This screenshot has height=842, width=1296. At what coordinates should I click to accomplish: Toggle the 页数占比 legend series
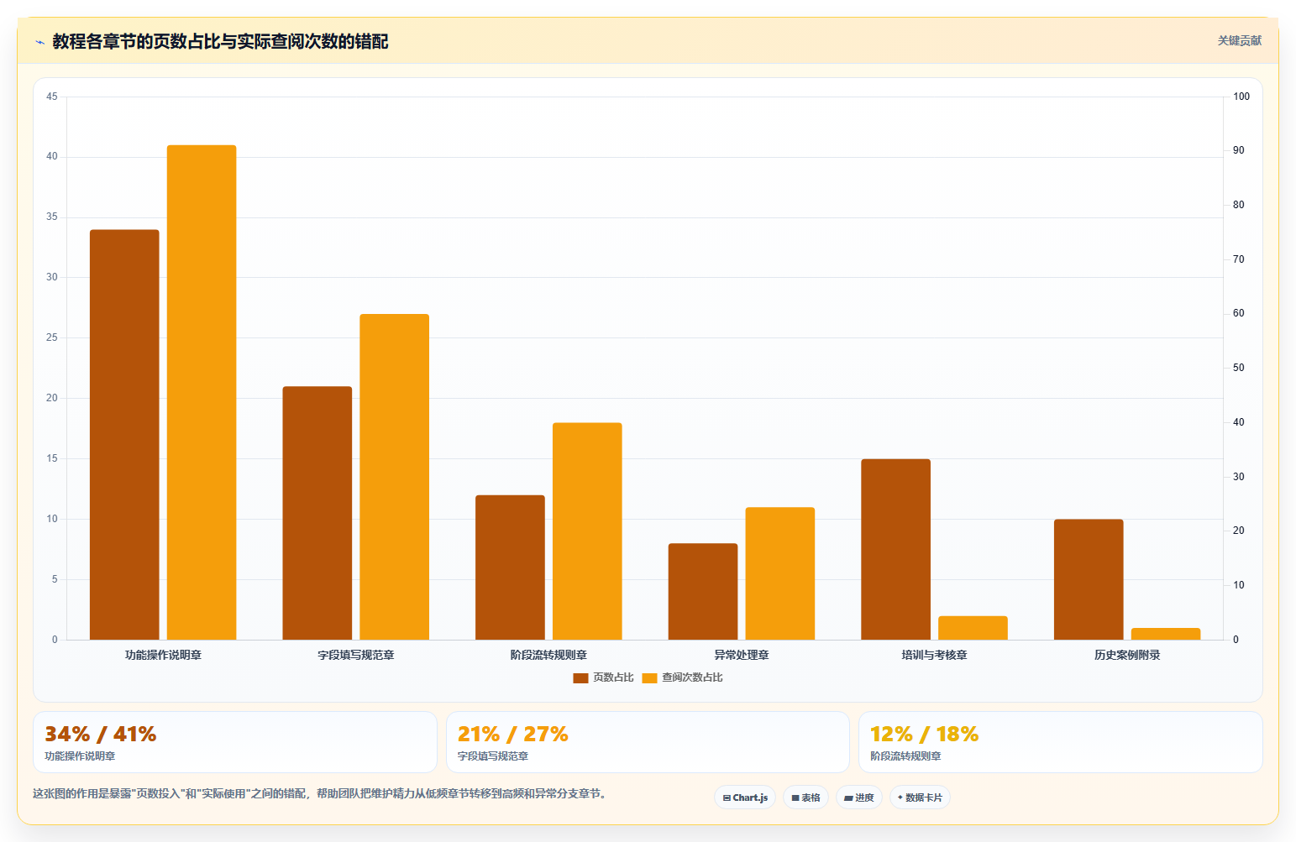(603, 677)
